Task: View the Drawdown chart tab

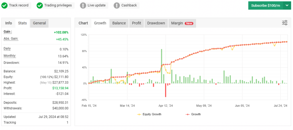Action: tap(156, 23)
